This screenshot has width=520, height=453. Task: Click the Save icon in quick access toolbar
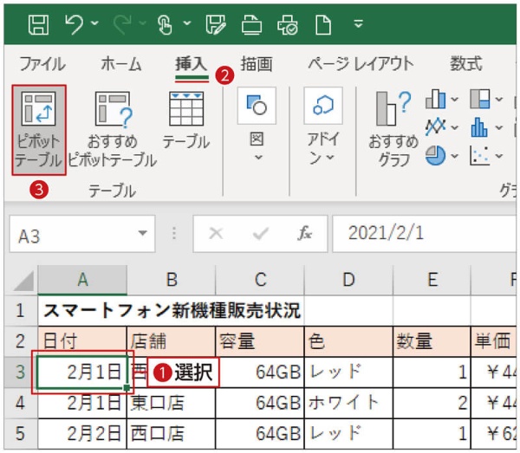click(38, 25)
